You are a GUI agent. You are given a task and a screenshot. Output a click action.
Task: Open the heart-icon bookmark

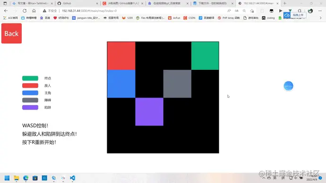coord(61,18)
